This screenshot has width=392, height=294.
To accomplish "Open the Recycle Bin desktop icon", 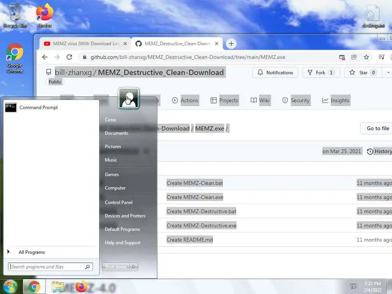I will pyautogui.click(x=15, y=15).
